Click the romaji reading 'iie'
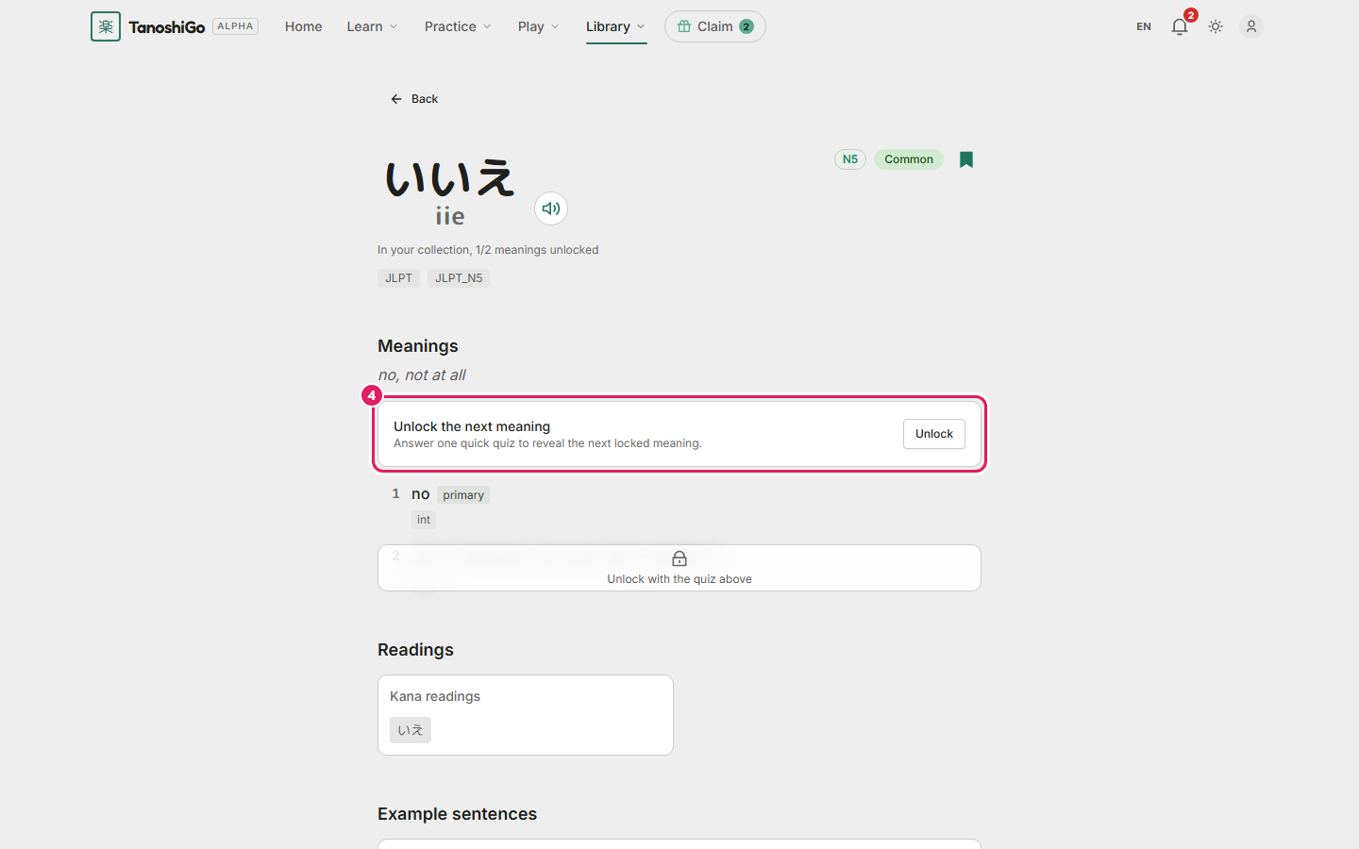Image resolution: width=1359 pixels, height=849 pixels. pos(450,216)
